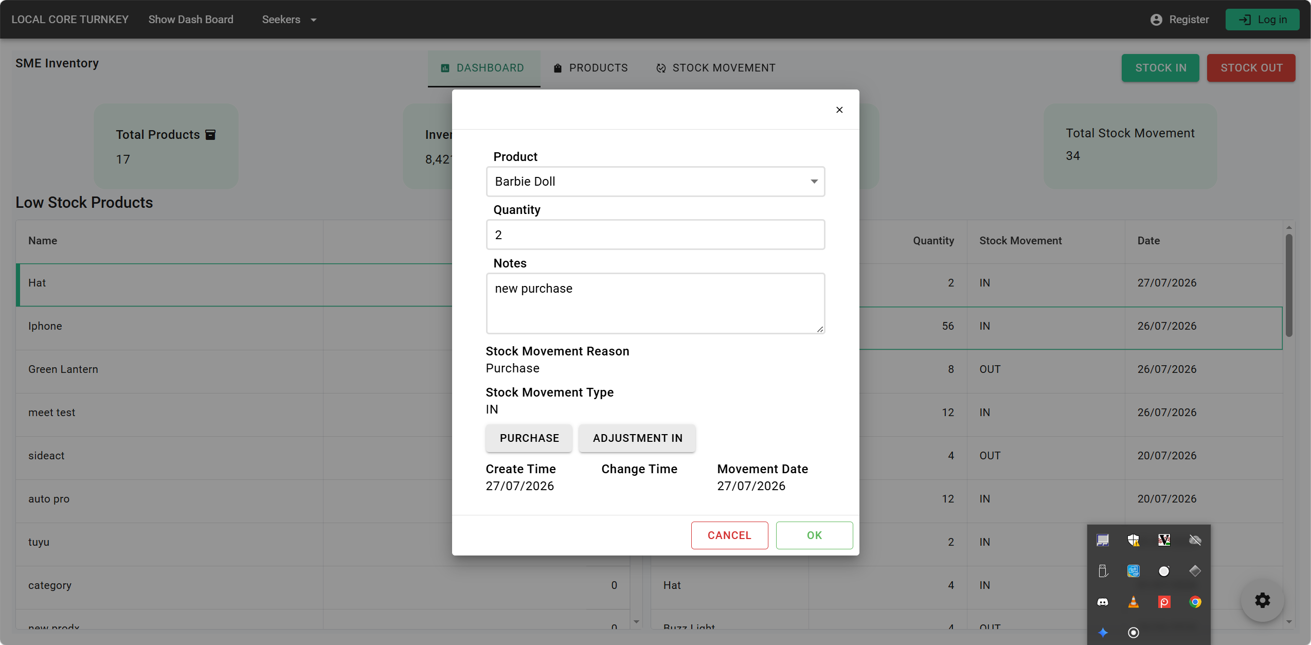Open Google Chrome tray icon

pyautogui.click(x=1195, y=602)
